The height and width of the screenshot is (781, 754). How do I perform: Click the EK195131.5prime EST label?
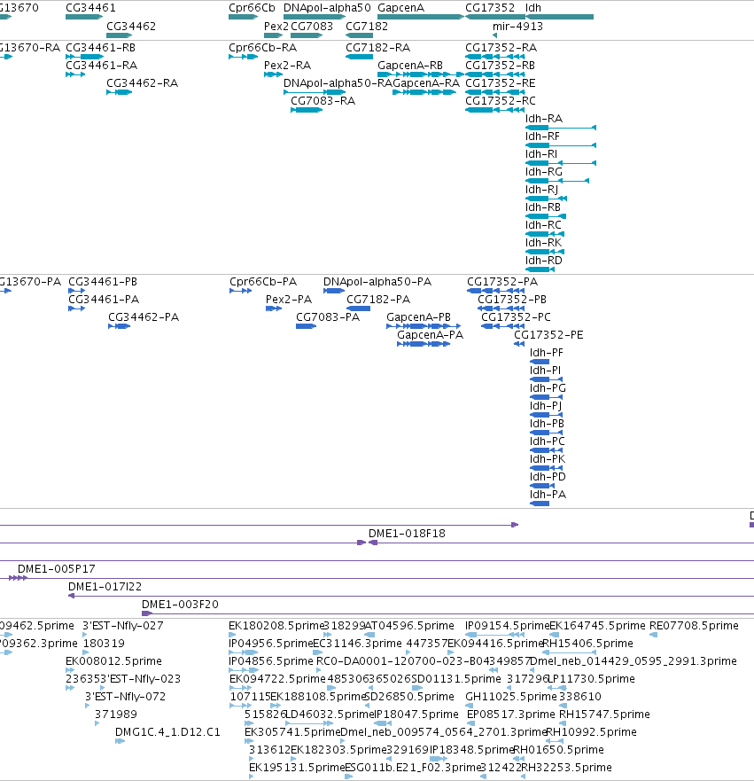pos(297,767)
